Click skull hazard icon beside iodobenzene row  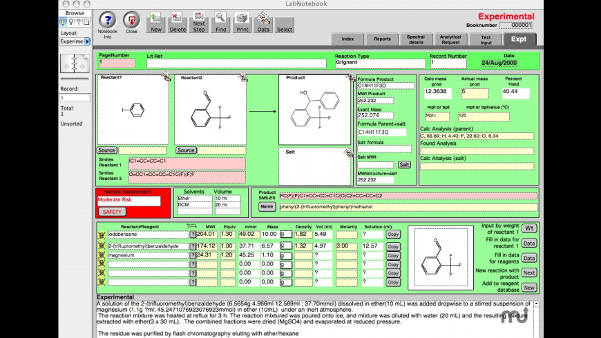click(102, 235)
